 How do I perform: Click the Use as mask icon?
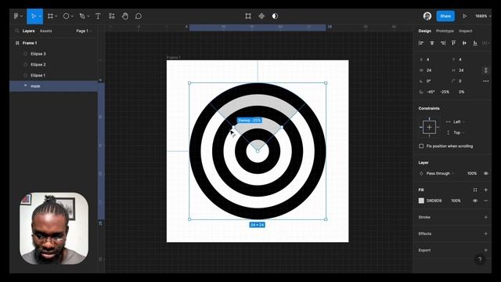tap(275, 16)
